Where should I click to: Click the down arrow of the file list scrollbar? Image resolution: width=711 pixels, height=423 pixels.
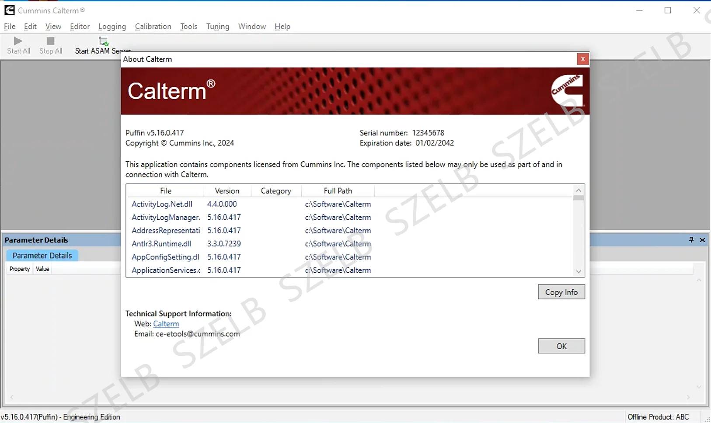coord(579,271)
